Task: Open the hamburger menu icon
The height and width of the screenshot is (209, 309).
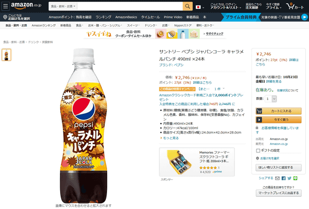Action: point(6,6)
